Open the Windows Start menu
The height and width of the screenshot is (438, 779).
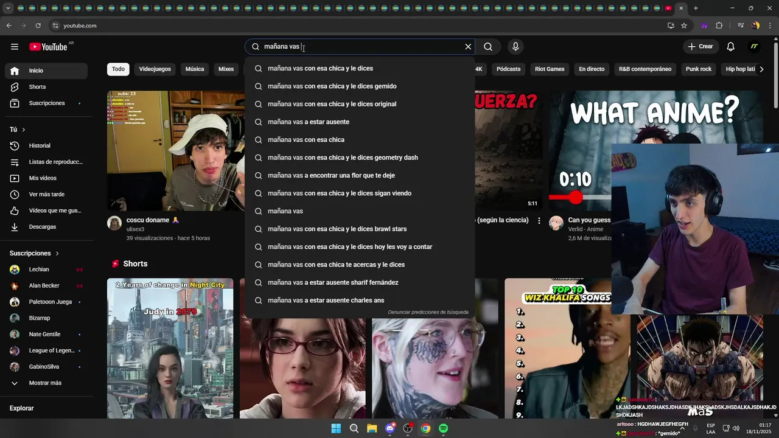click(x=336, y=428)
